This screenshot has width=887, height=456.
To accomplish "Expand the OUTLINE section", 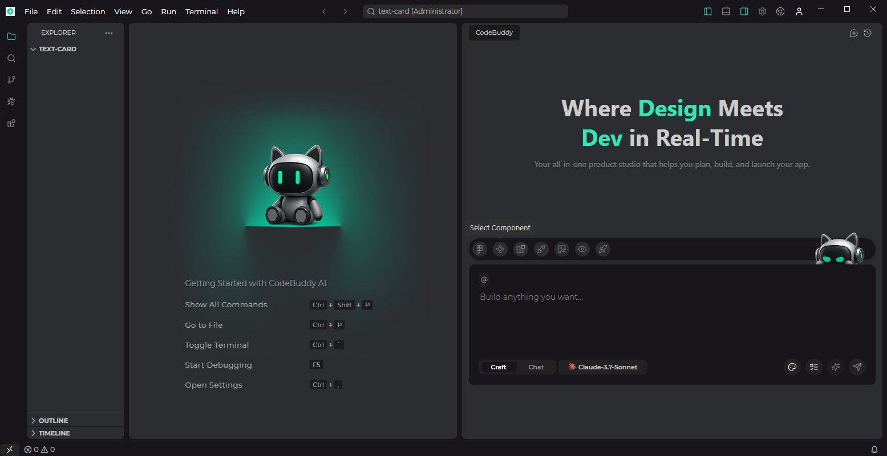I will click(75, 421).
